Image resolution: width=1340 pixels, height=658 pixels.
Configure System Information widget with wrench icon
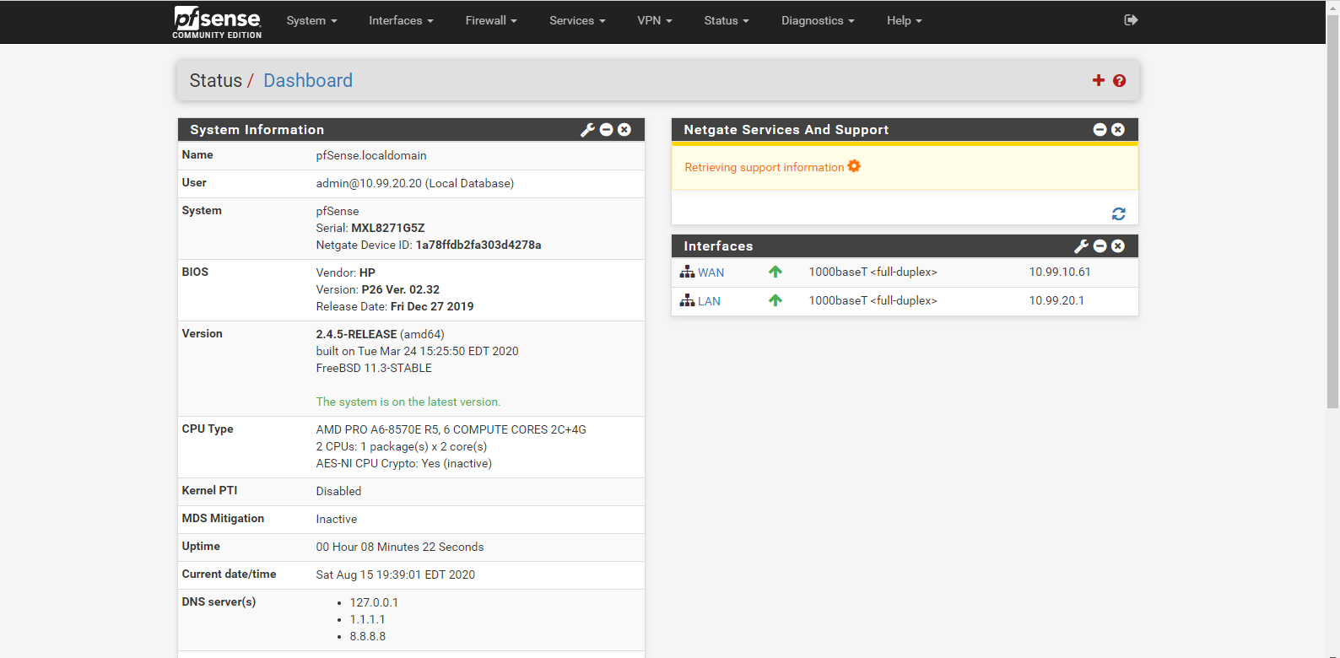click(587, 130)
